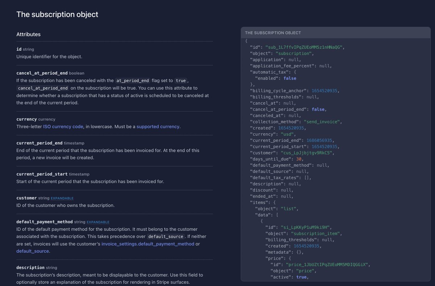This screenshot has width=435, height=286.
Task: Click the inline at_period_end code tag
Action: point(132,81)
